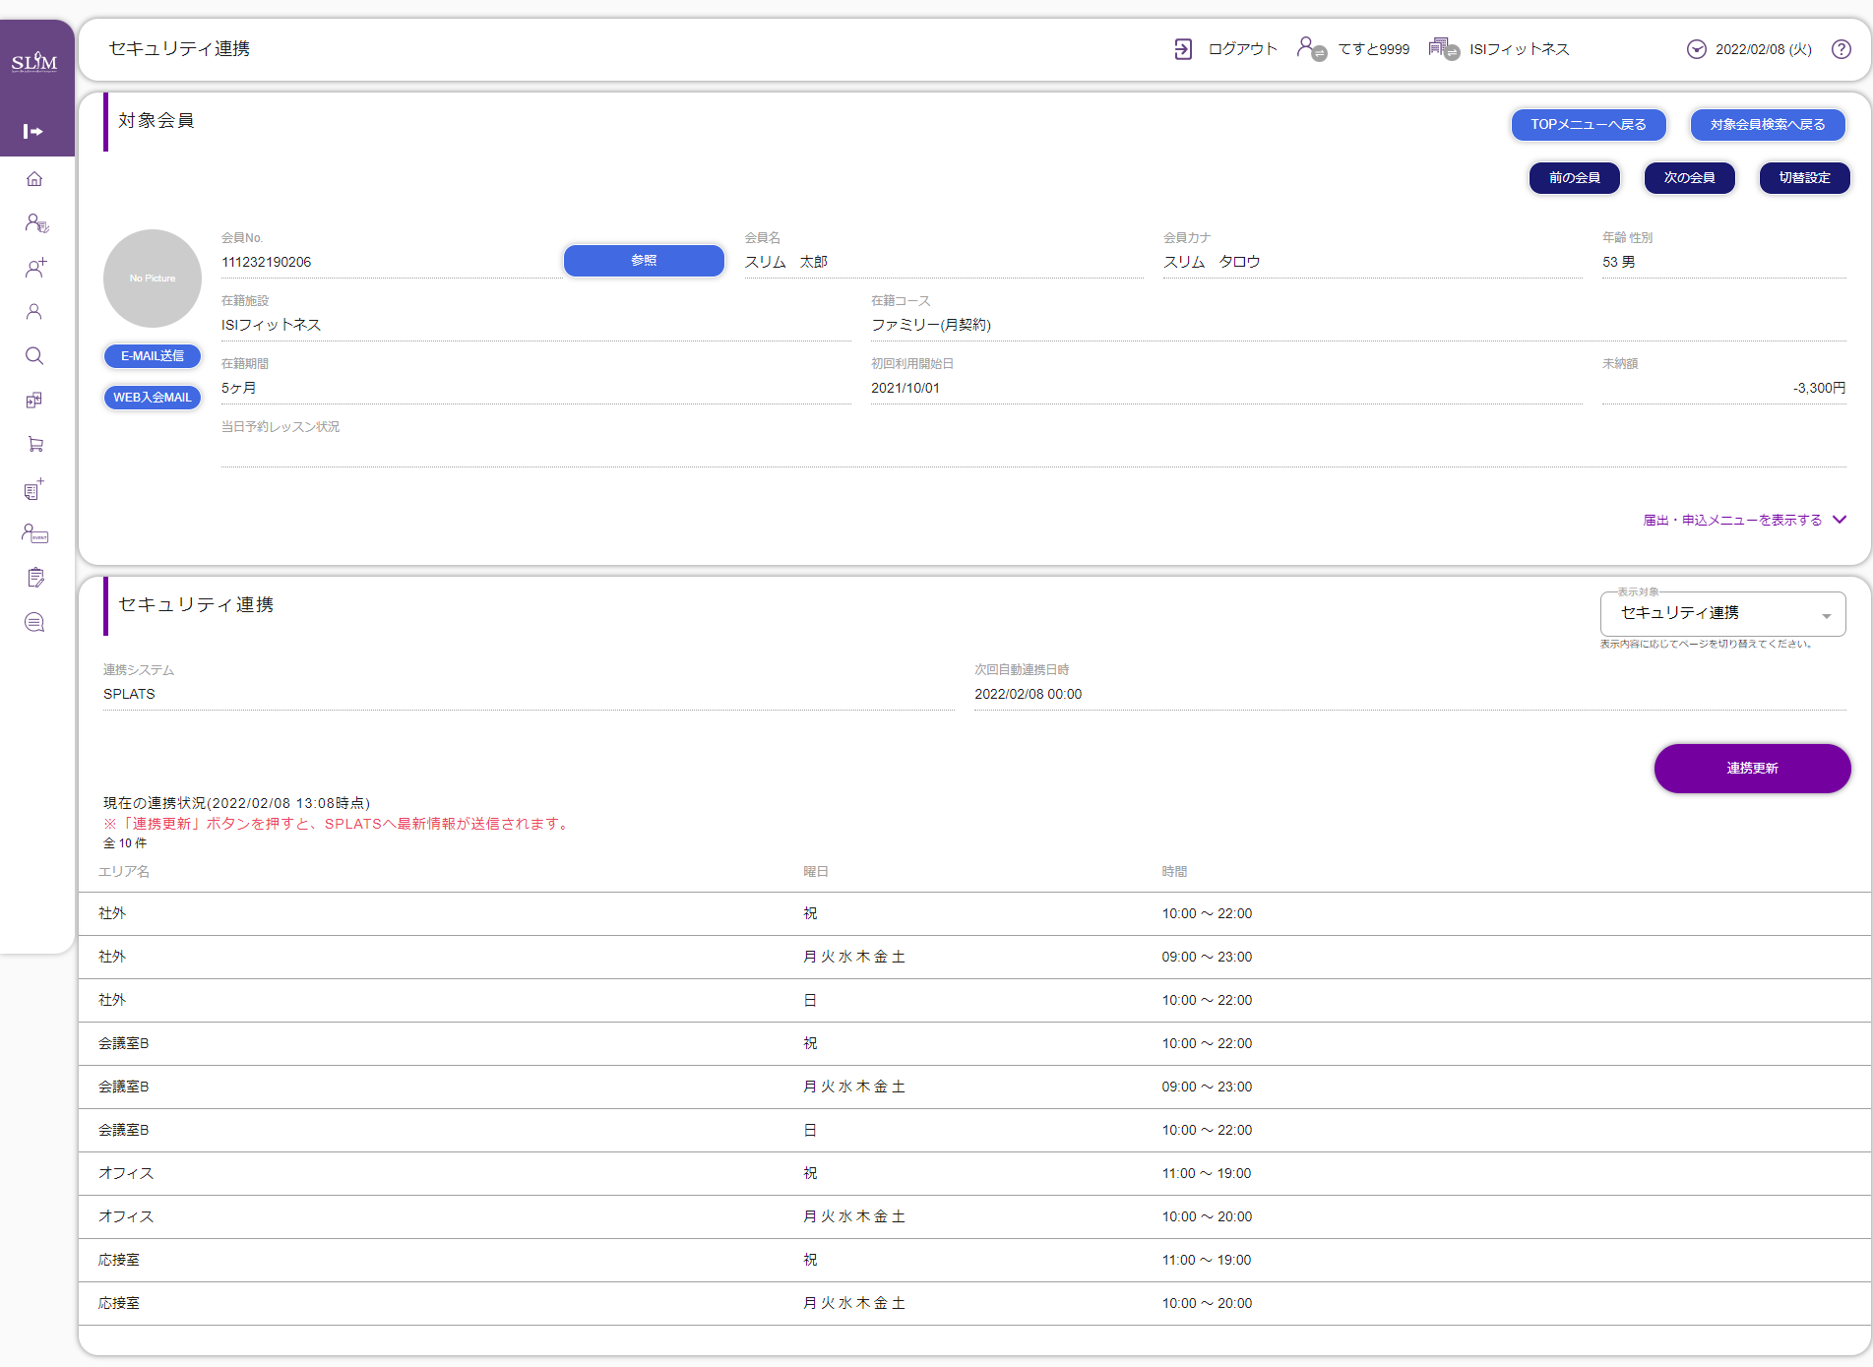The width and height of the screenshot is (1873, 1367).
Task: Click the ログアウト logout link
Action: click(1243, 49)
